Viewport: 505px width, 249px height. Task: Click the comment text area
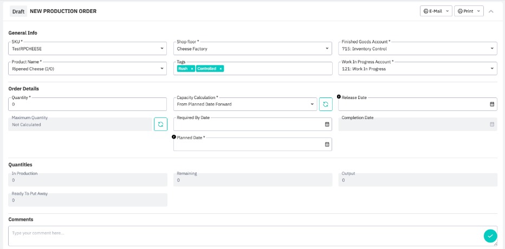tap(253, 236)
